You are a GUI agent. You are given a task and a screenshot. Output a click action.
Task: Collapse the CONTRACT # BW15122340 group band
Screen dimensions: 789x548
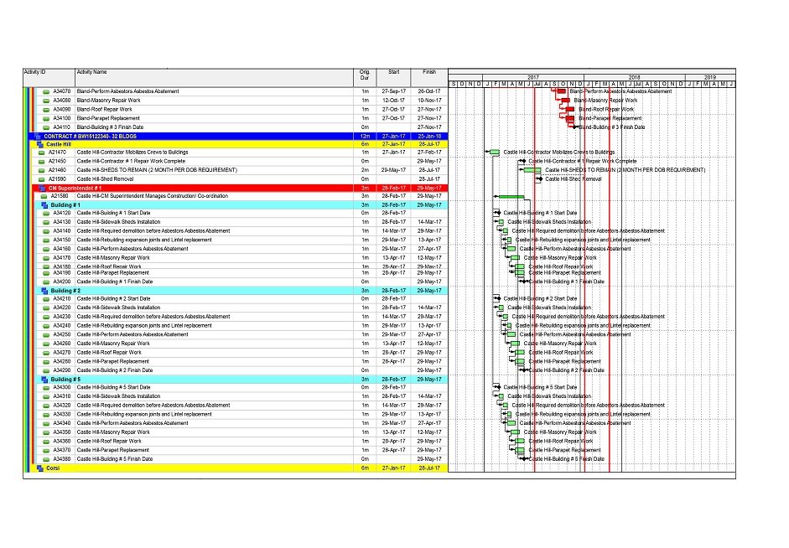pos(36,136)
